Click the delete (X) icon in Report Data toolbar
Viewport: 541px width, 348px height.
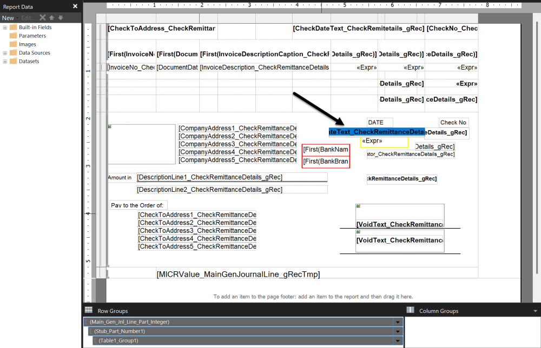[x=42, y=17]
